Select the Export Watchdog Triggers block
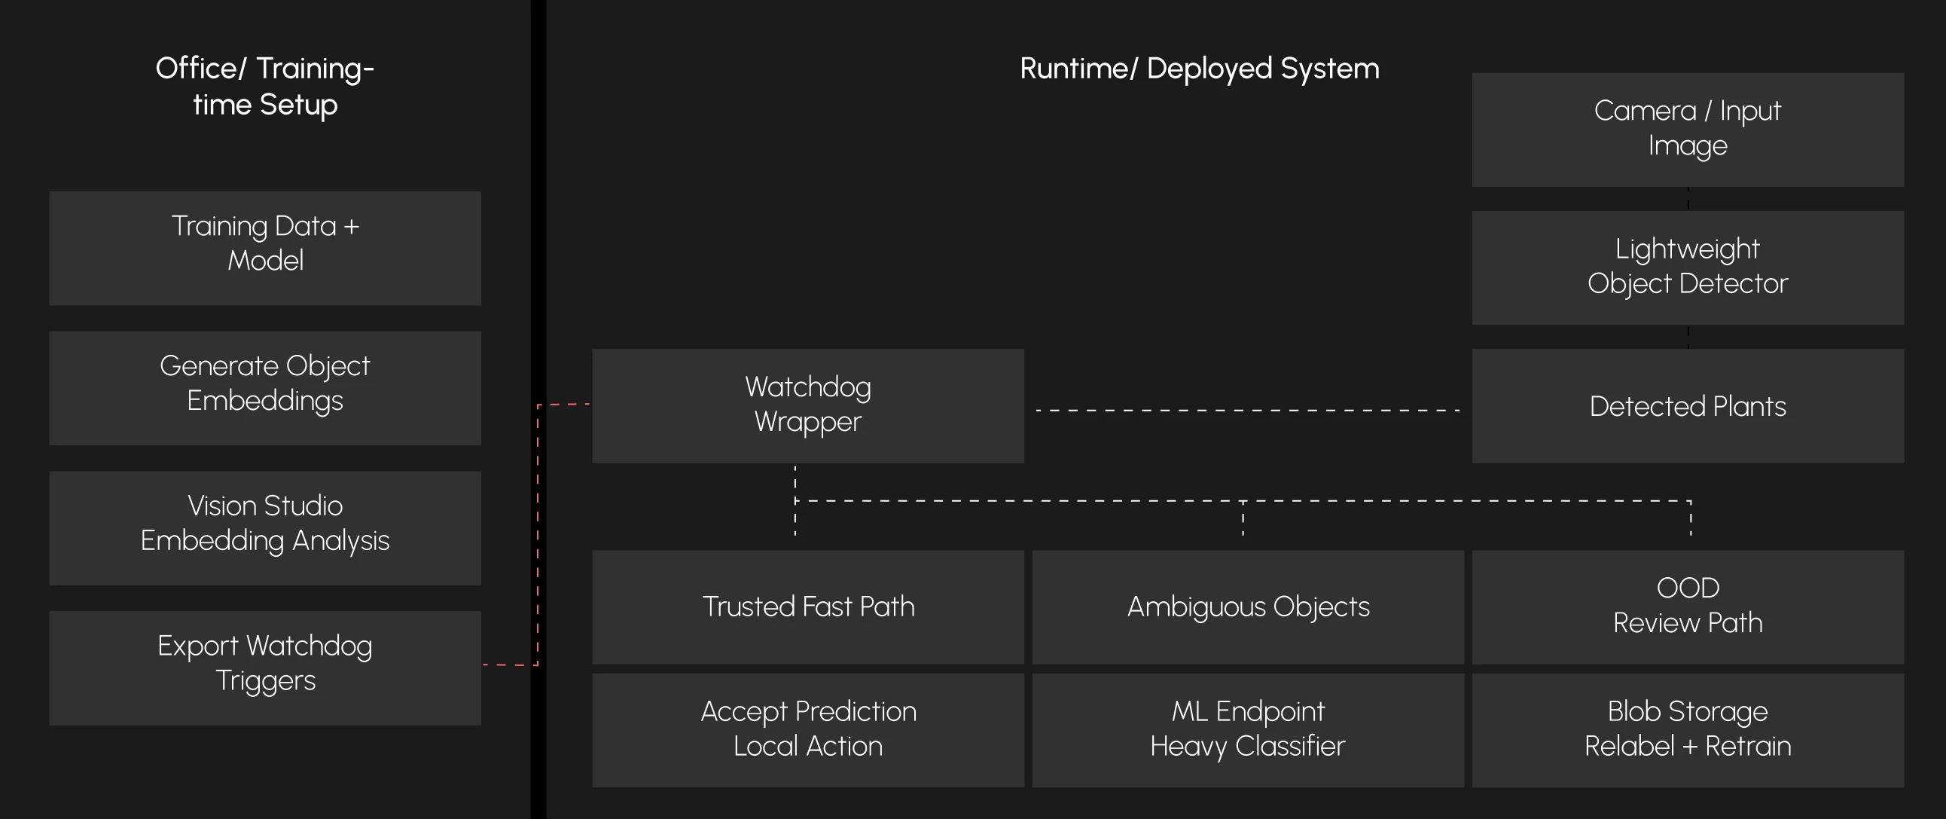This screenshot has height=819, width=1946. [265, 668]
